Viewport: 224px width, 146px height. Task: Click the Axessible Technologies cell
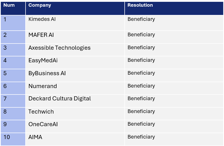pos(60,48)
